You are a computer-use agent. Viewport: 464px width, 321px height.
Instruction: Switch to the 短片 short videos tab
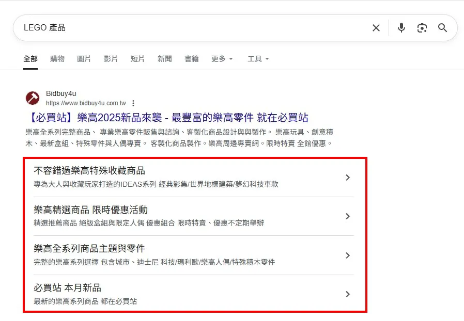click(x=137, y=58)
